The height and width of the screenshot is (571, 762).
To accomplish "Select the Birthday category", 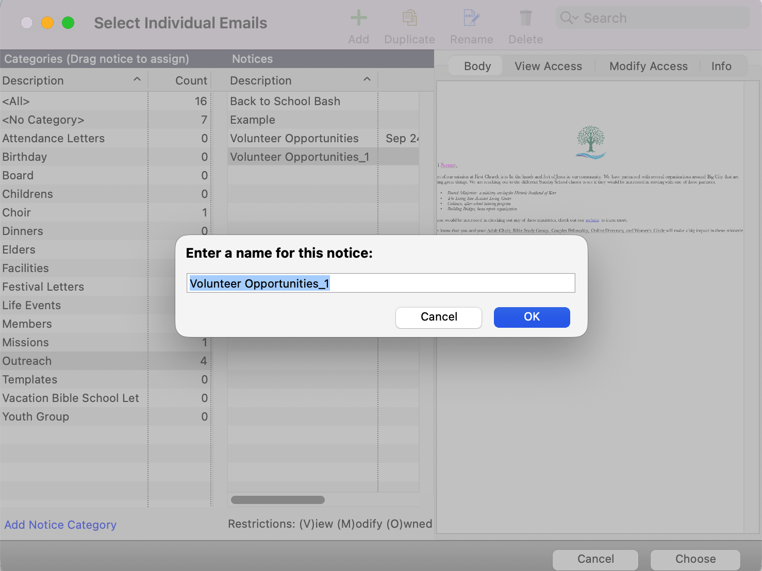I will 105,157.
